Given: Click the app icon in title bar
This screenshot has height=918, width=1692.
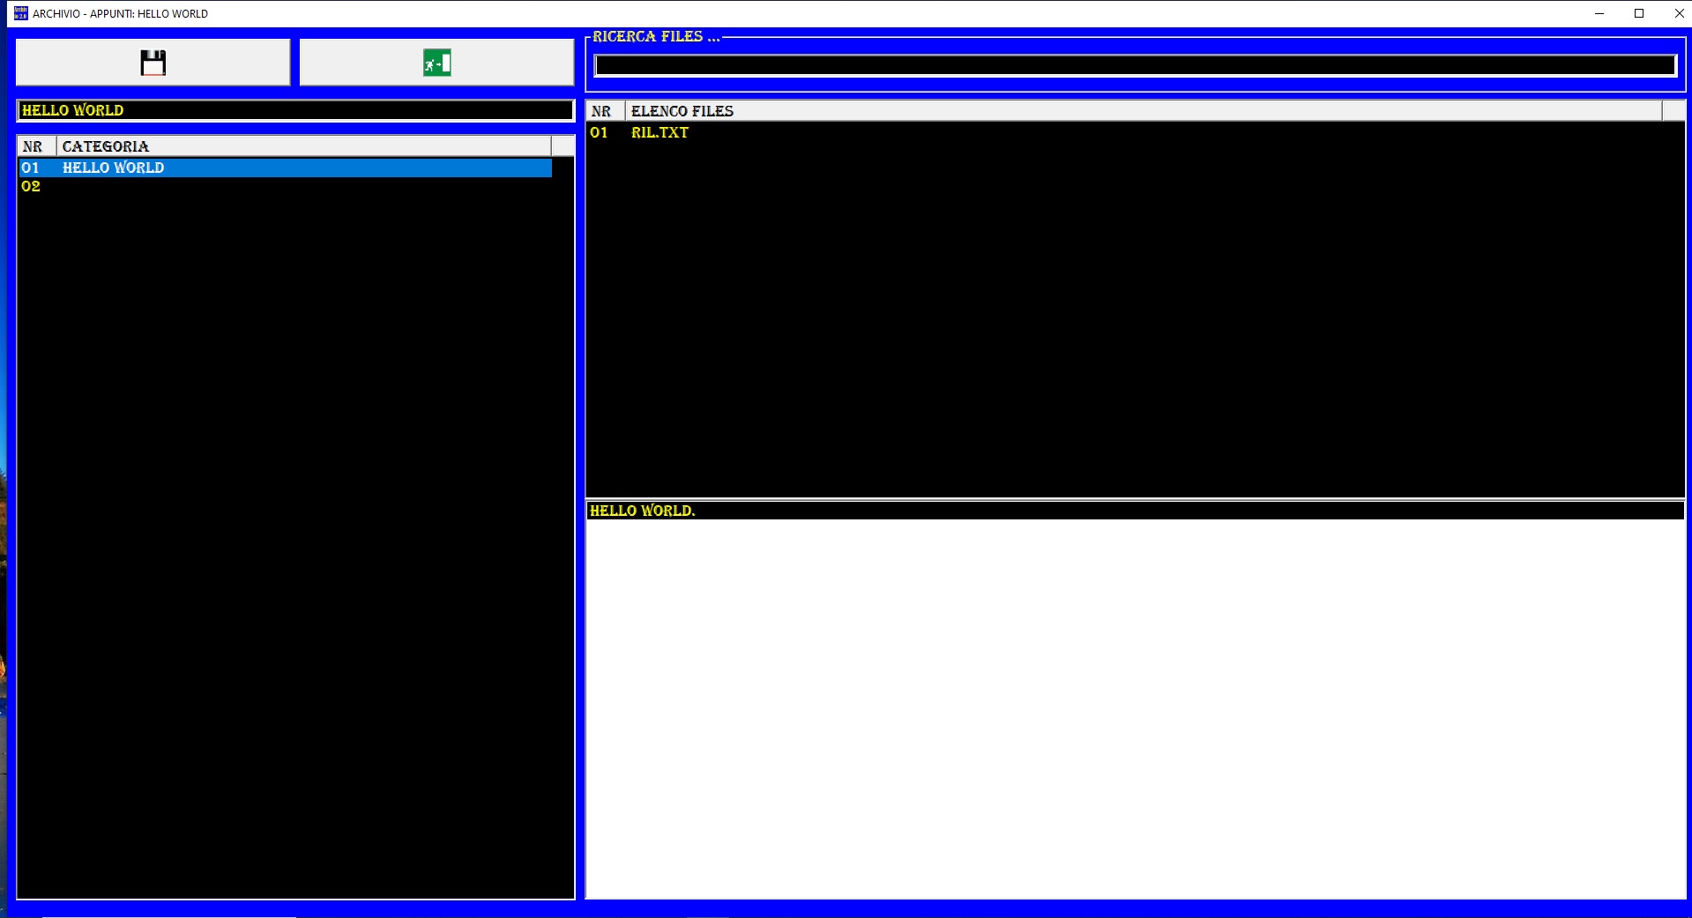Looking at the screenshot, I should click(x=21, y=13).
